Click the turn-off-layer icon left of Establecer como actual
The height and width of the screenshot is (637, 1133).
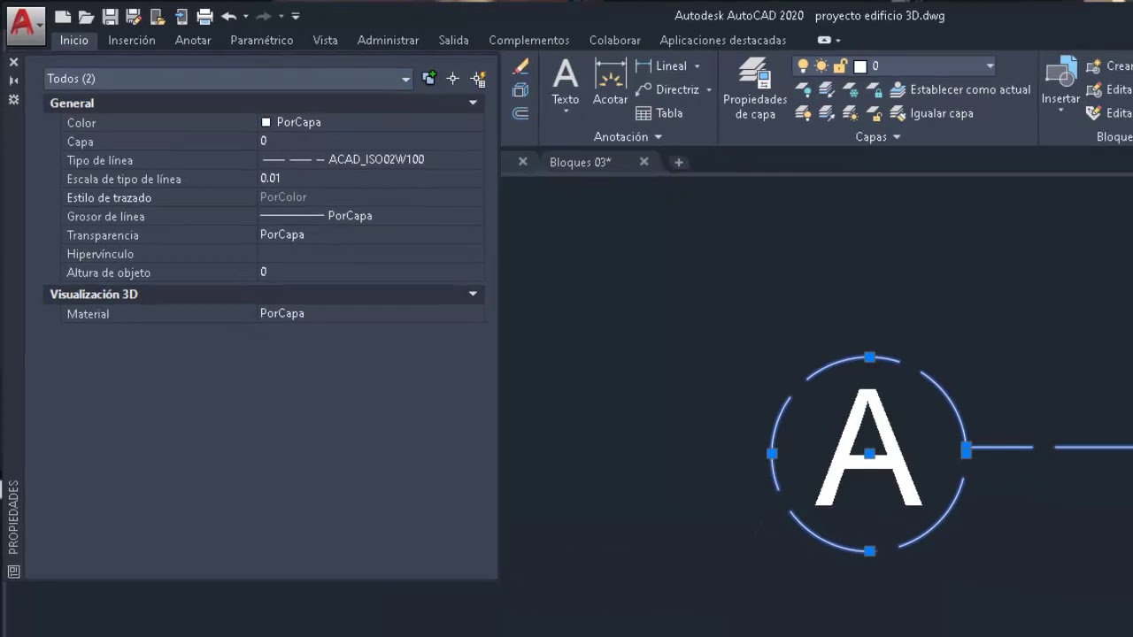pyautogui.click(x=804, y=89)
